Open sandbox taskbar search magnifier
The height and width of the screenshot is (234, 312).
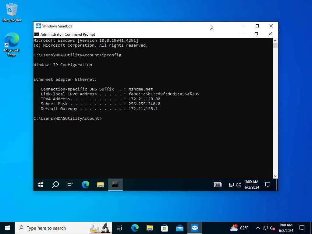click(x=55, y=185)
